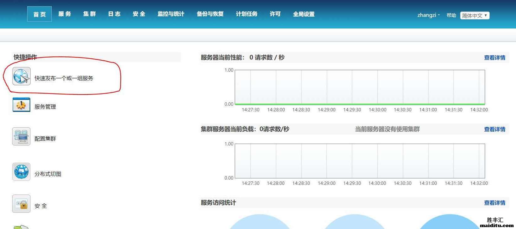Click the 配置集群 computers icon

21,136
